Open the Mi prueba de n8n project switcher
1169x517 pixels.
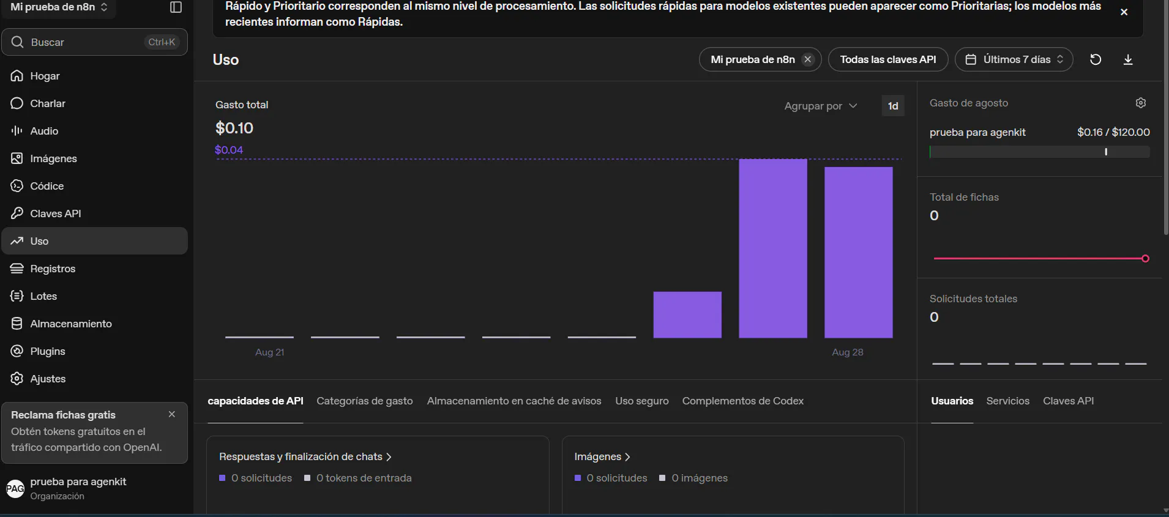point(59,7)
